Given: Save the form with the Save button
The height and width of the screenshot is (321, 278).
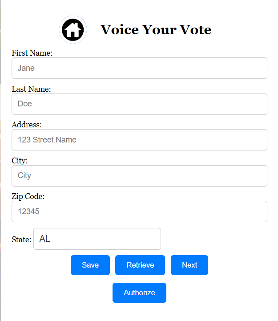Looking at the screenshot, I should pos(90,265).
